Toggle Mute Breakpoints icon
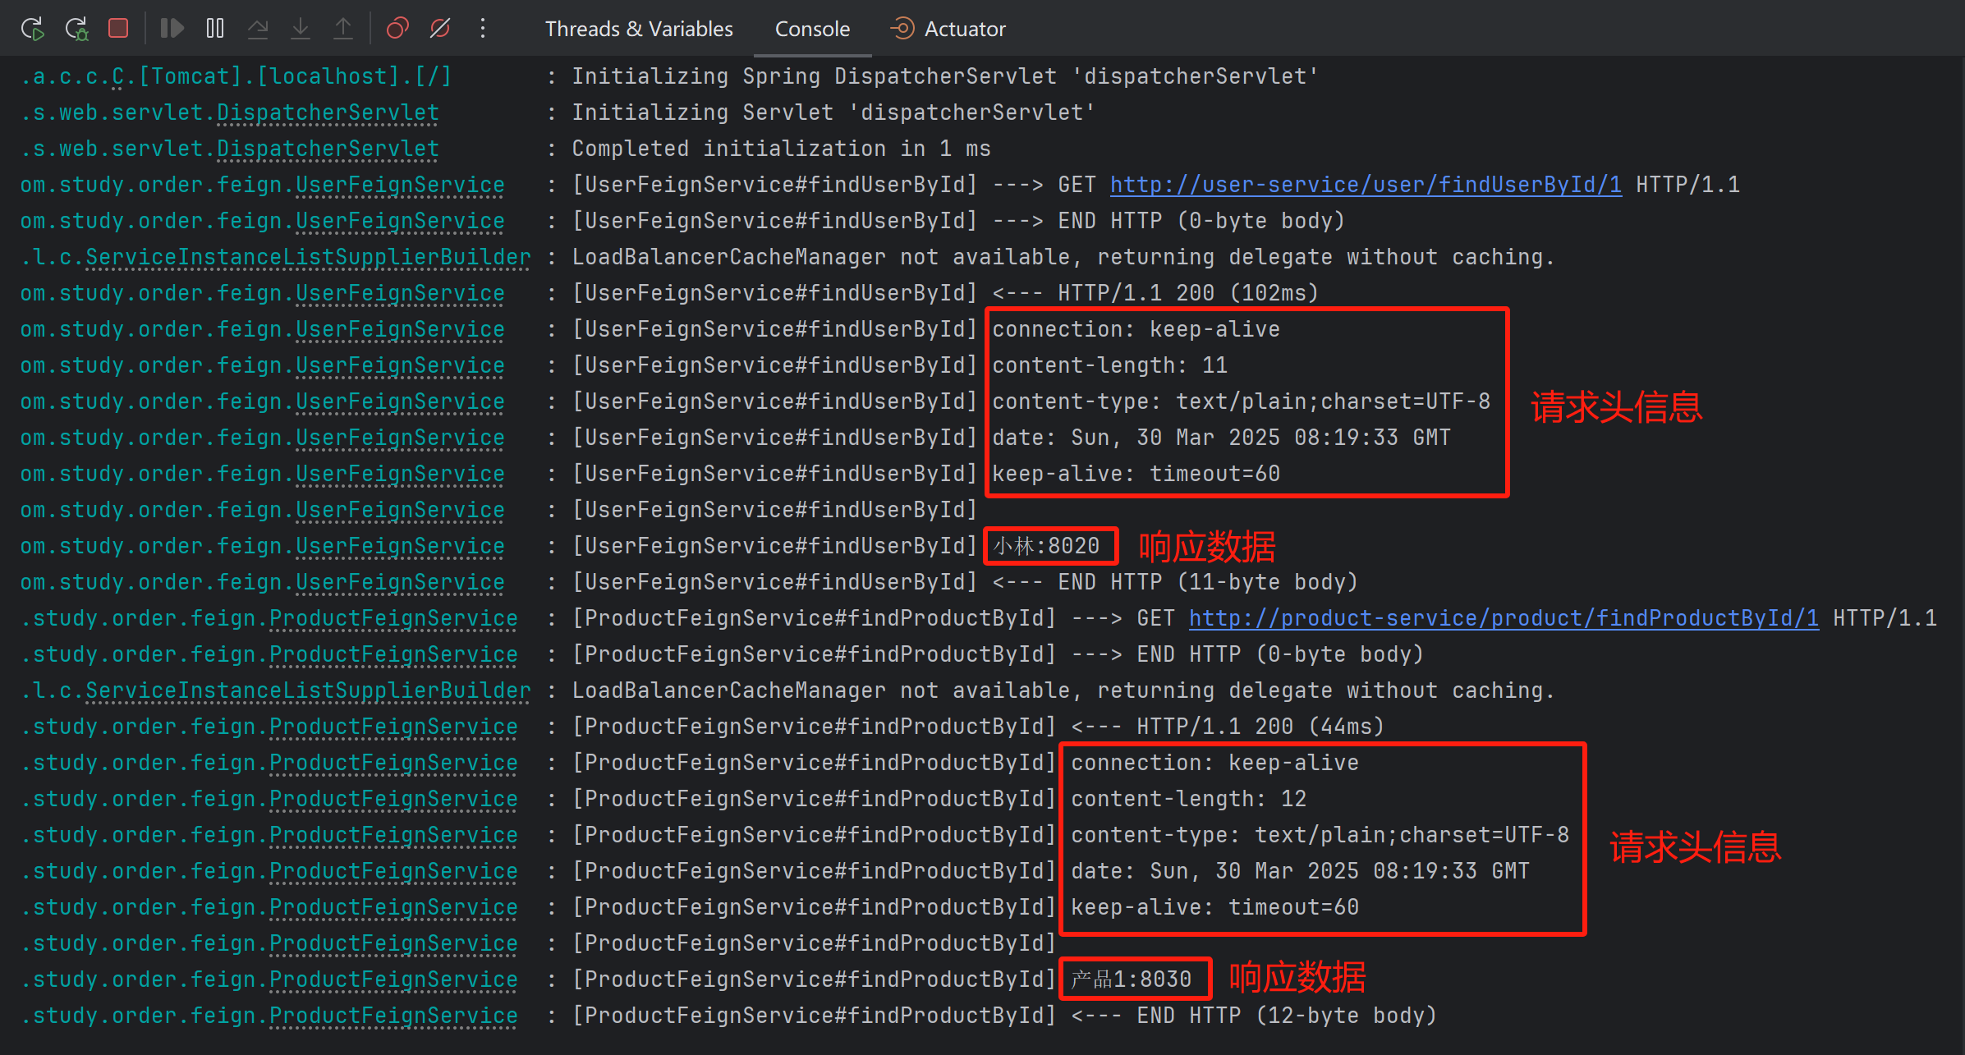The image size is (1965, 1055). point(440,29)
